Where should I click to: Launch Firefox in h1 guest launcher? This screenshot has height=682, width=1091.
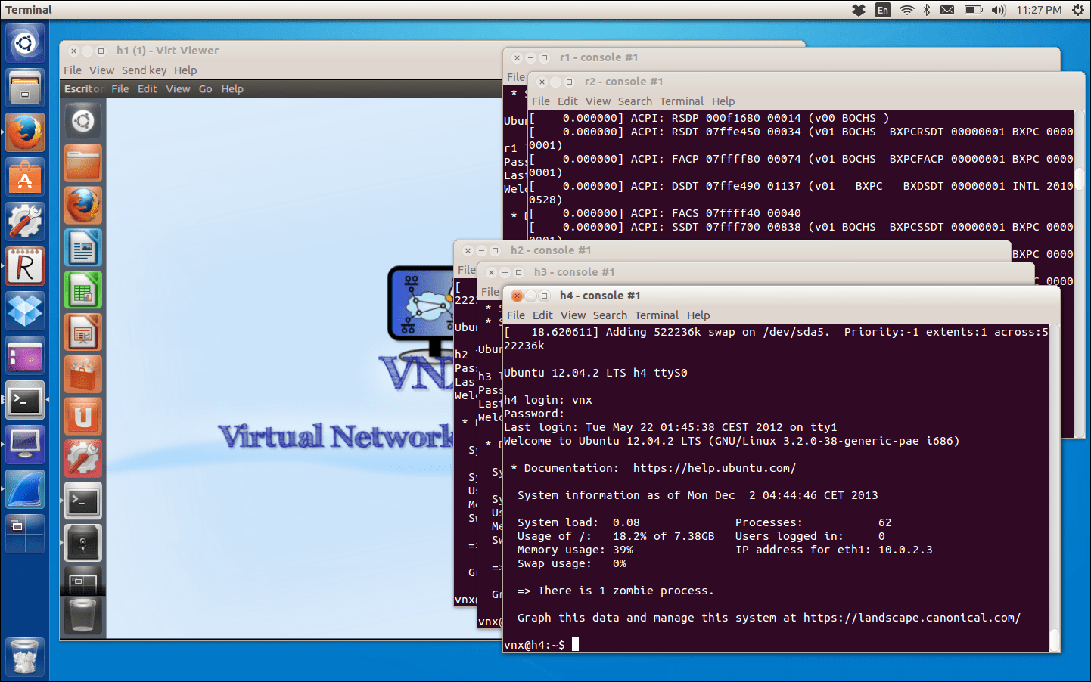click(83, 205)
